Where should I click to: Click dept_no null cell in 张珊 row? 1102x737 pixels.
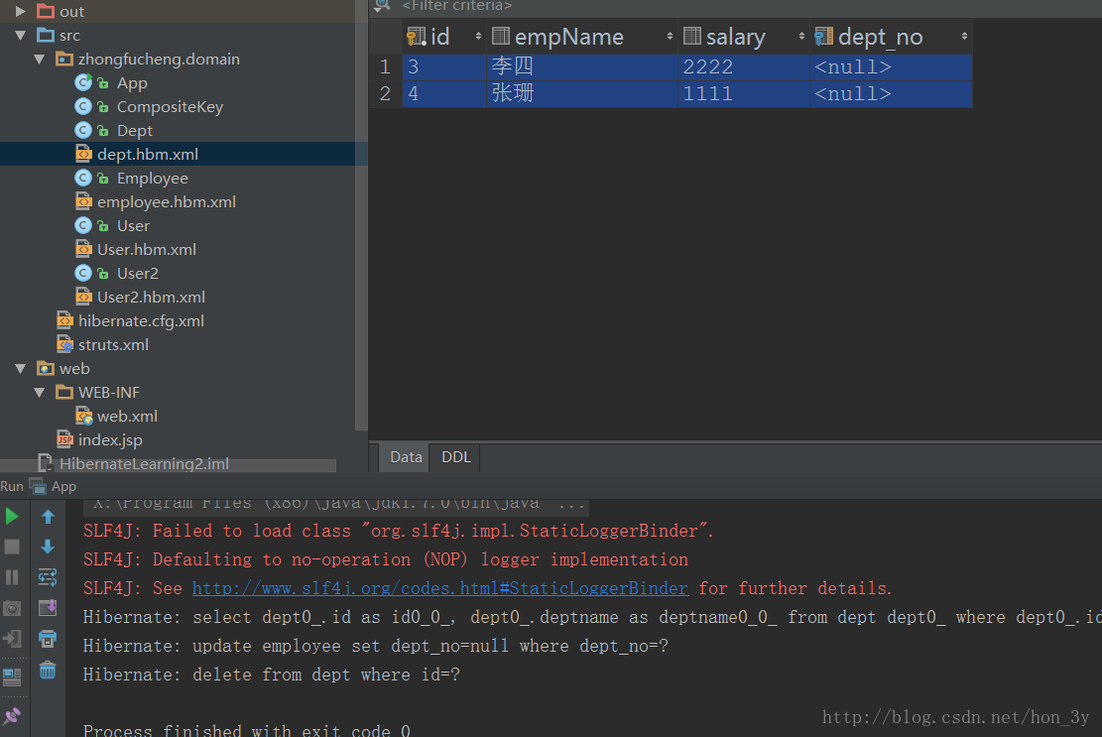[x=891, y=93]
